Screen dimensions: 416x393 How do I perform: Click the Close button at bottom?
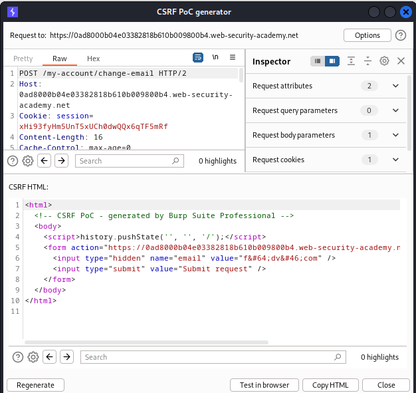point(386,385)
